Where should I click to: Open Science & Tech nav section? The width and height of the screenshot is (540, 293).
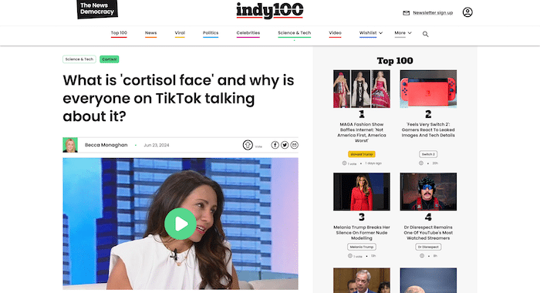pos(295,33)
